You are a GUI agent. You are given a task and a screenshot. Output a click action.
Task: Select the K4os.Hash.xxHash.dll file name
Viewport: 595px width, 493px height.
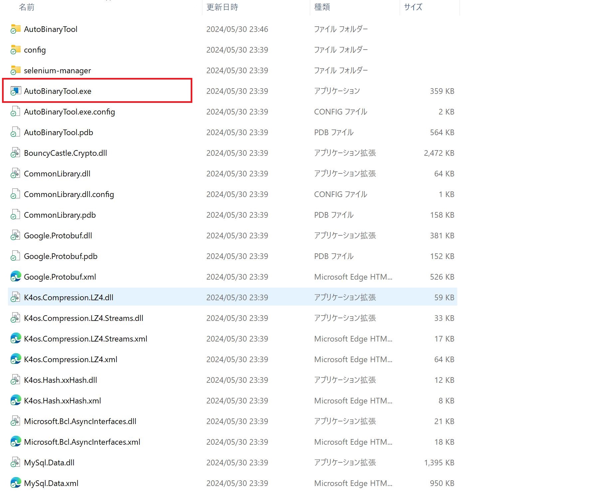pos(61,380)
